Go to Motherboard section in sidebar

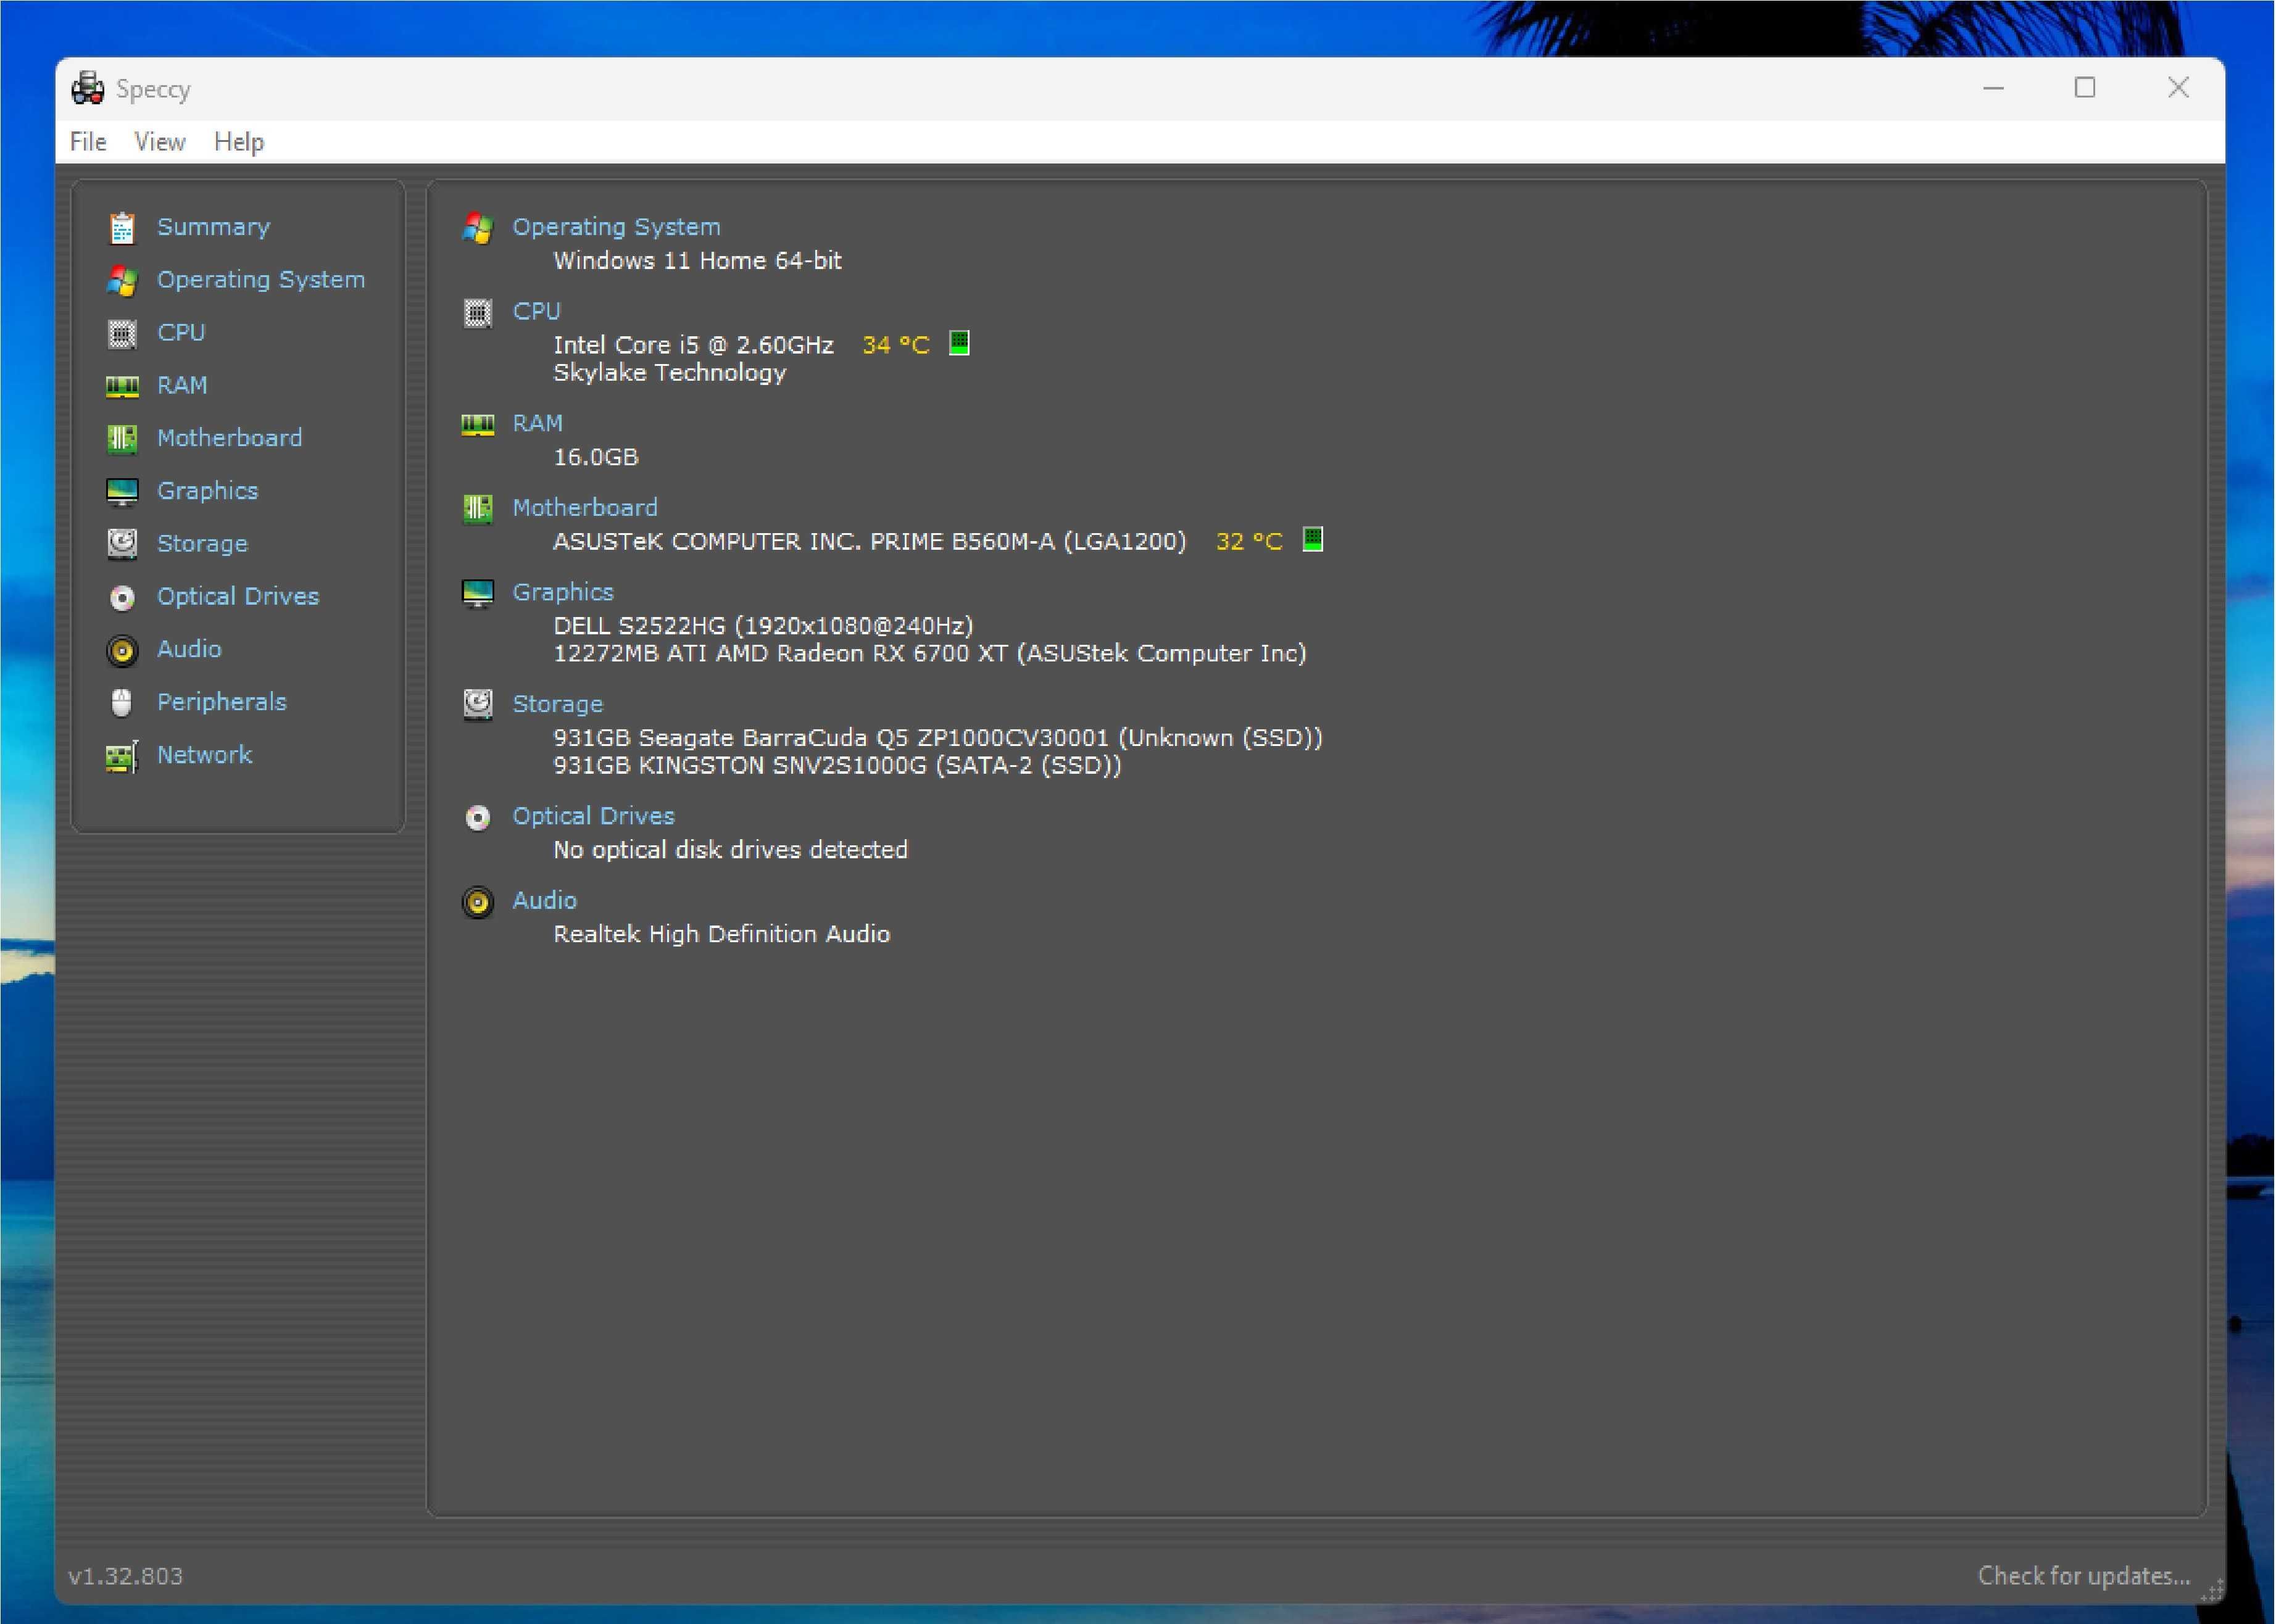pyautogui.click(x=229, y=438)
